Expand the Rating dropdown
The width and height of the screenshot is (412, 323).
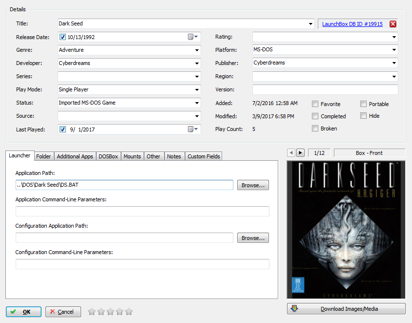[x=394, y=37]
